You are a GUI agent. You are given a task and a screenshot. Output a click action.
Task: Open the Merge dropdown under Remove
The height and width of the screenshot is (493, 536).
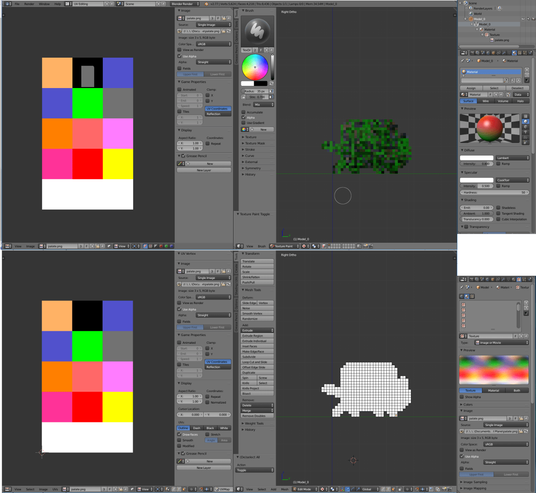(x=257, y=411)
